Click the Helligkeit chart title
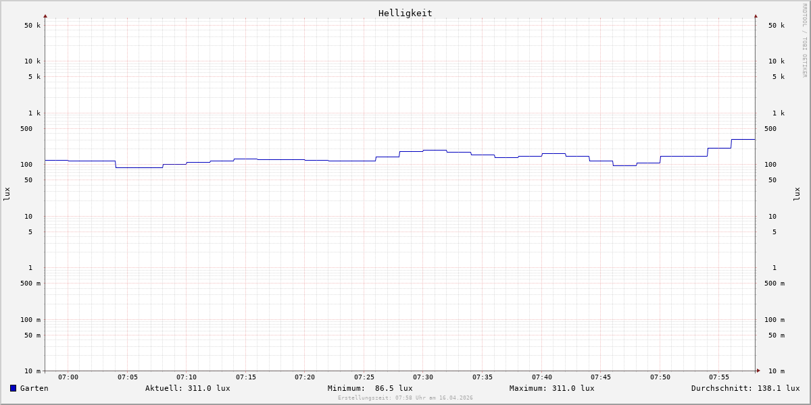This screenshot has height=405, width=811. pos(405,13)
